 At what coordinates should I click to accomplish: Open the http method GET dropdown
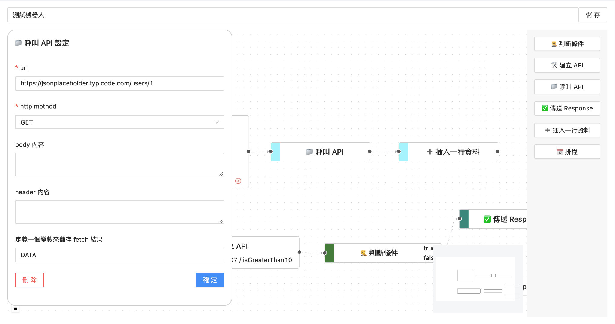click(x=120, y=122)
